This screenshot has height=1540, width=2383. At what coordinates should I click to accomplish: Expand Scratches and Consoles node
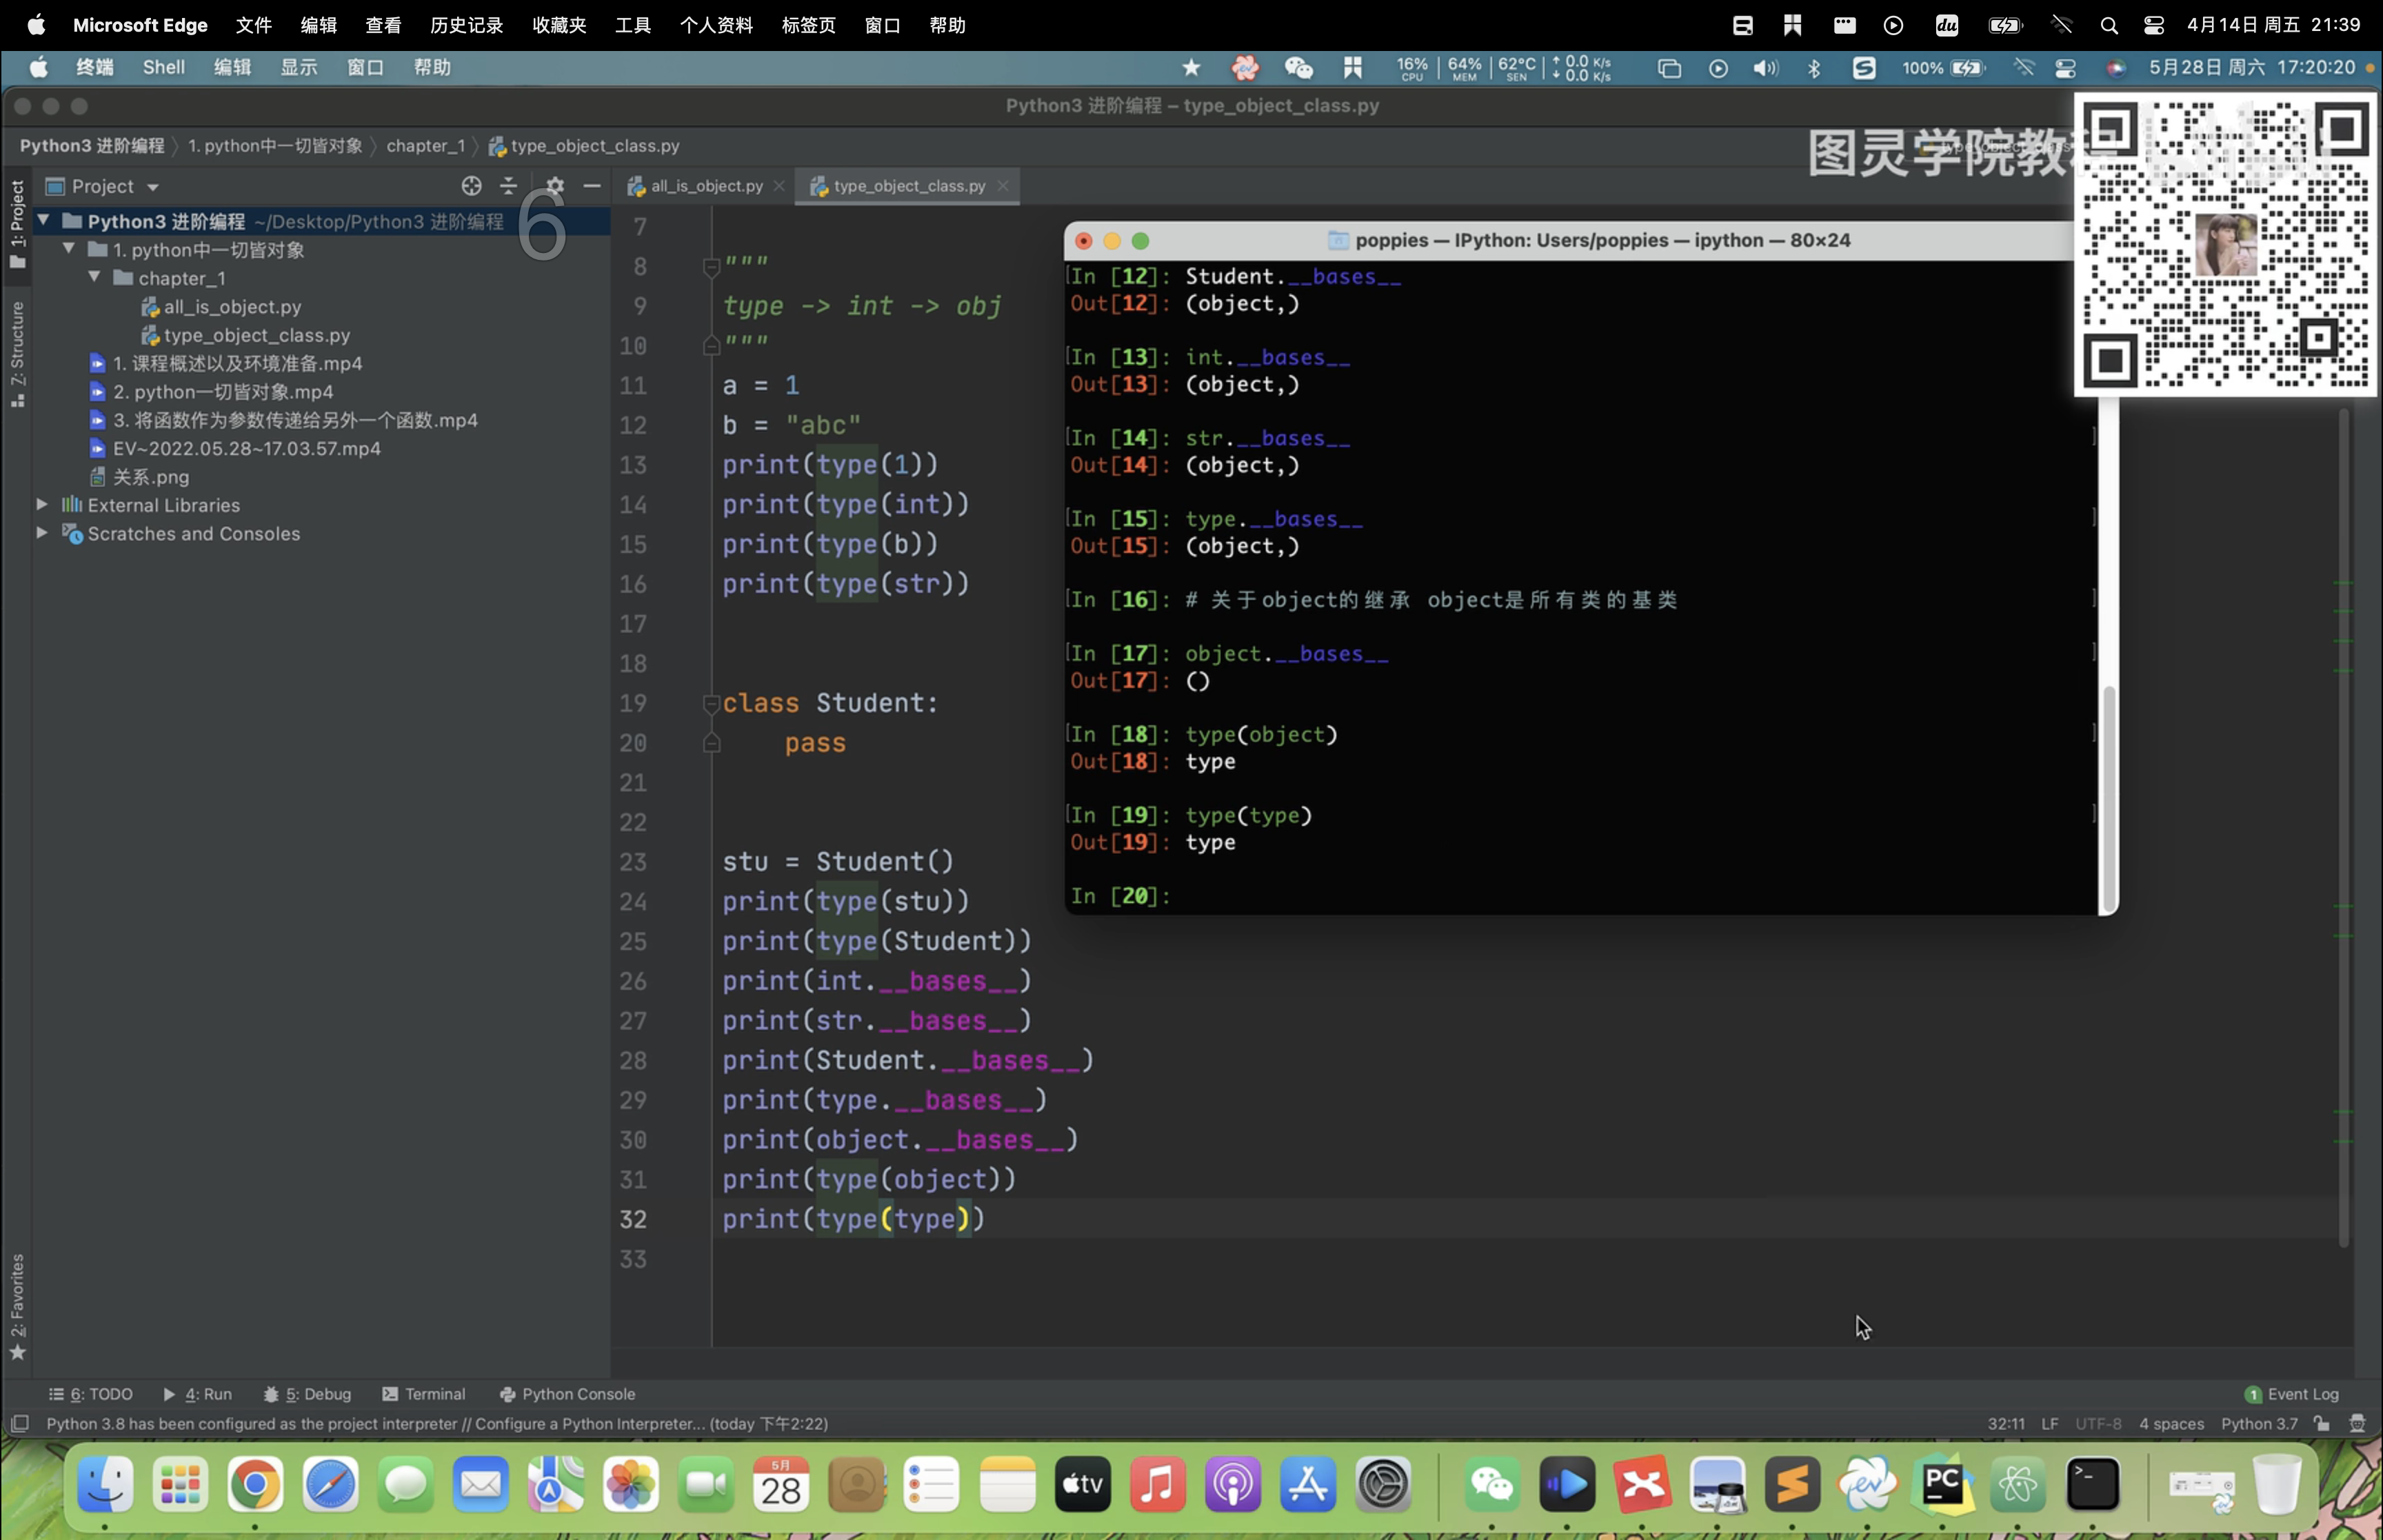pos(42,533)
